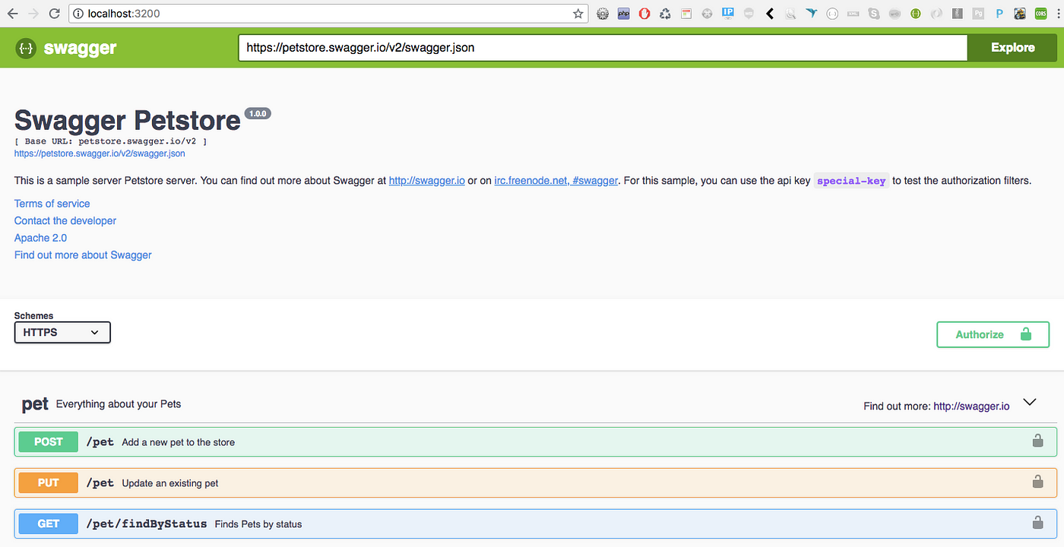Click the gray WS speech bubble icon
The height and width of the screenshot is (547, 1064).
click(x=749, y=14)
